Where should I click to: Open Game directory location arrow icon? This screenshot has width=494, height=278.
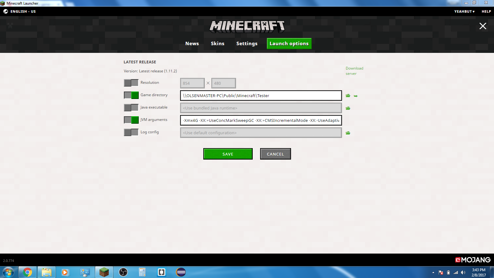356,96
